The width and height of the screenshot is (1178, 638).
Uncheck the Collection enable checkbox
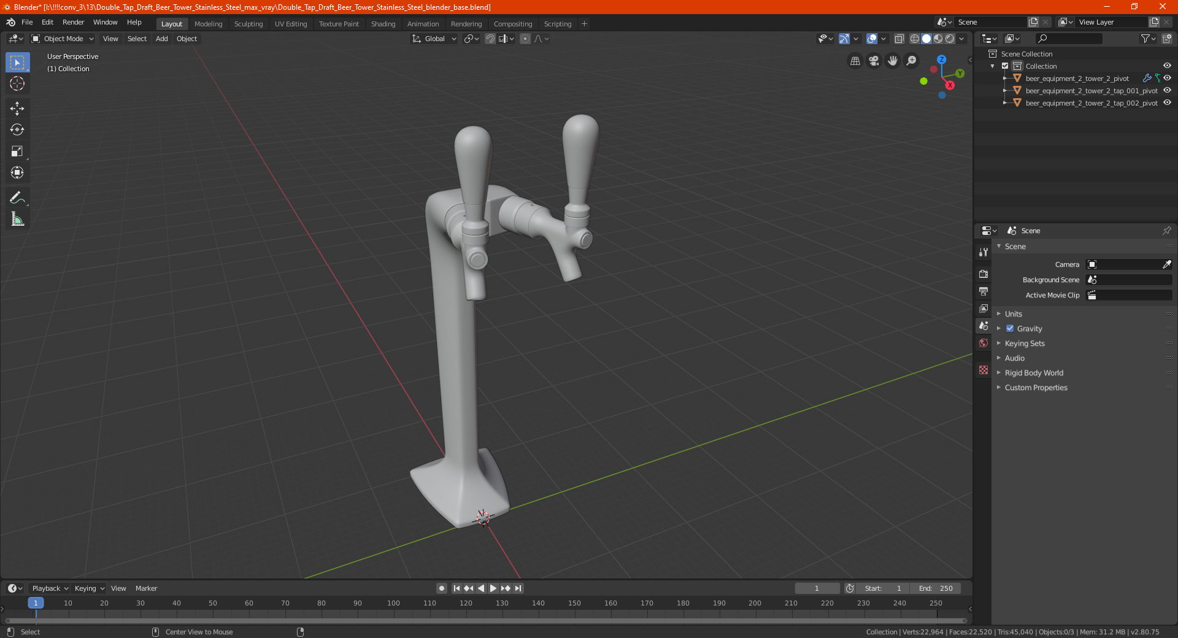point(1005,66)
